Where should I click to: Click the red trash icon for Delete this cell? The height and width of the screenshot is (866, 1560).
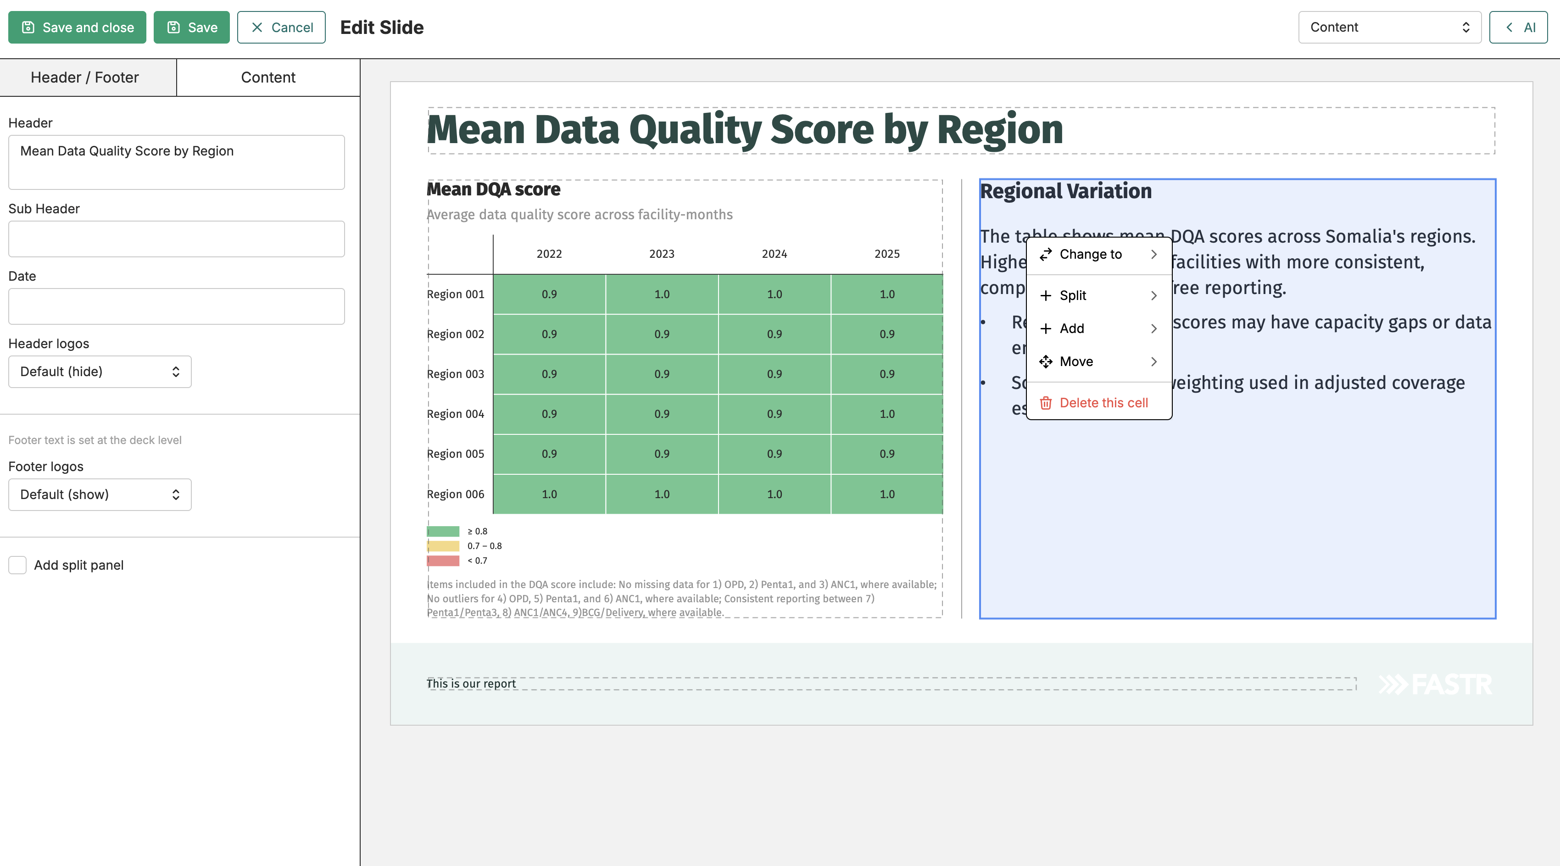(1046, 403)
